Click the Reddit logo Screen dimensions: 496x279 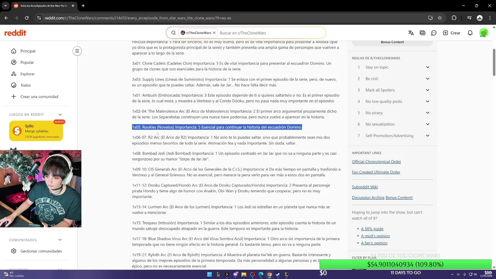(x=15, y=33)
